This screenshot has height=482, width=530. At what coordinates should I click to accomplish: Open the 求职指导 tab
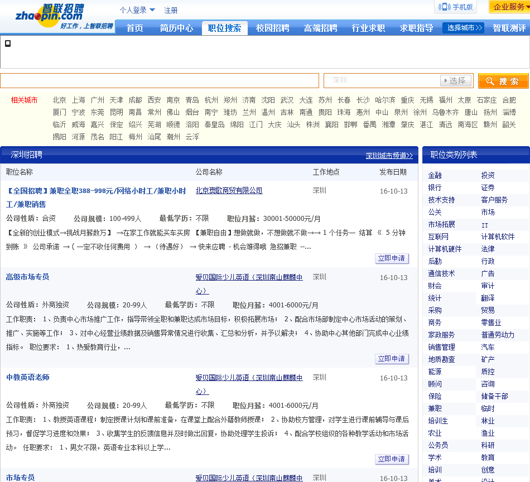[416, 28]
